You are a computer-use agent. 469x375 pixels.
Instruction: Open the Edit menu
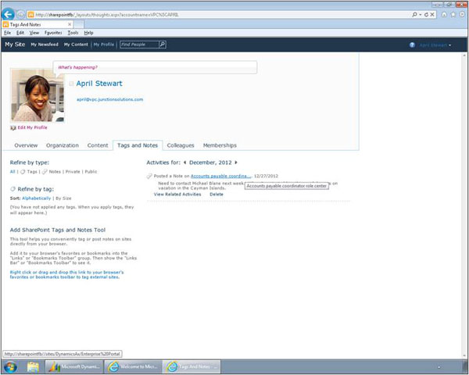point(20,33)
